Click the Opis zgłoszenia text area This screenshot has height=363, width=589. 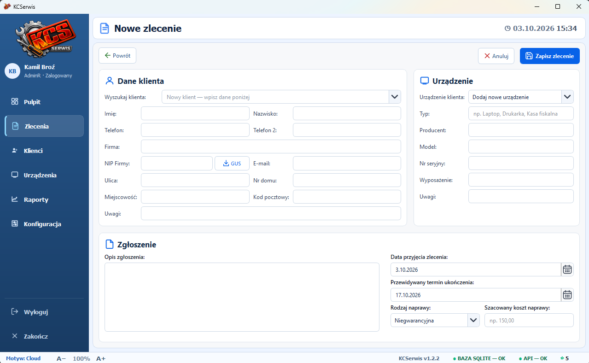pyautogui.click(x=242, y=297)
